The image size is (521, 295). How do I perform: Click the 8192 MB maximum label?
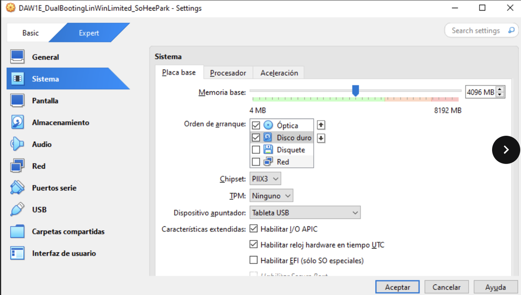(448, 111)
